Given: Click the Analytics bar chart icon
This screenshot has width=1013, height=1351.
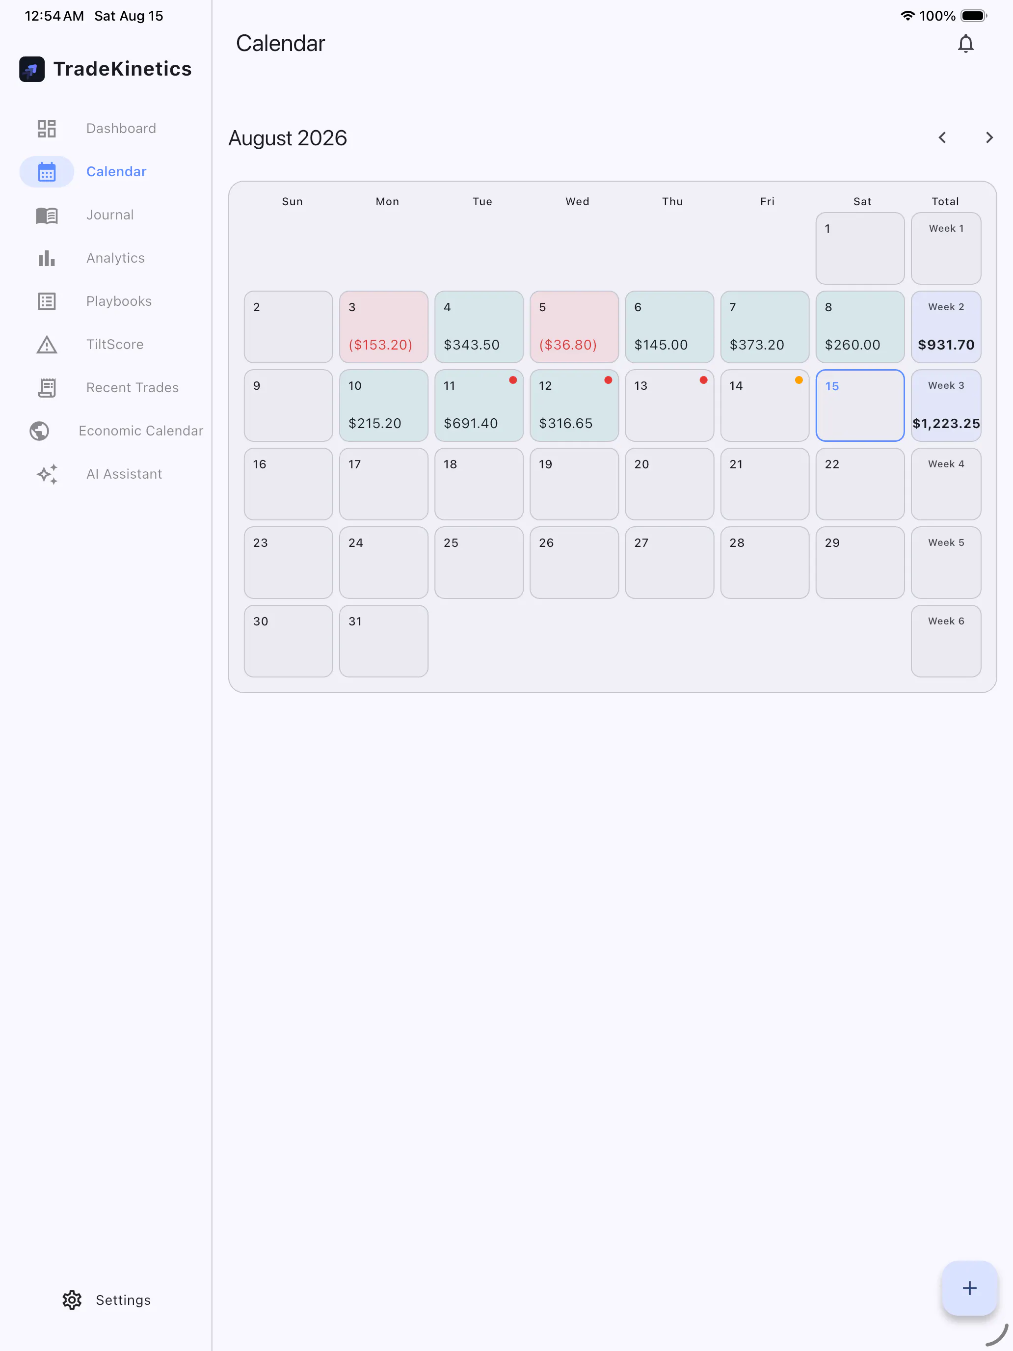Looking at the screenshot, I should [x=47, y=258].
